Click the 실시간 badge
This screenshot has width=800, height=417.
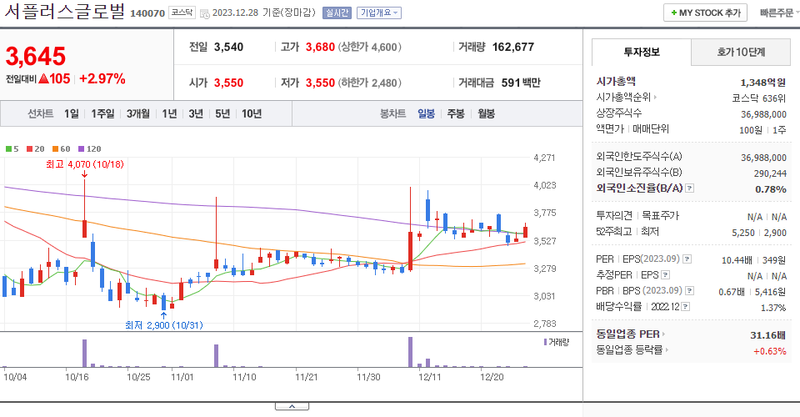pyautogui.click(x=337, y=13)
